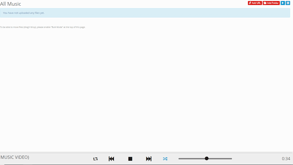Click the red Add Folder button
Viewport: 293px width, 165px height.
[x=271, y=3]
